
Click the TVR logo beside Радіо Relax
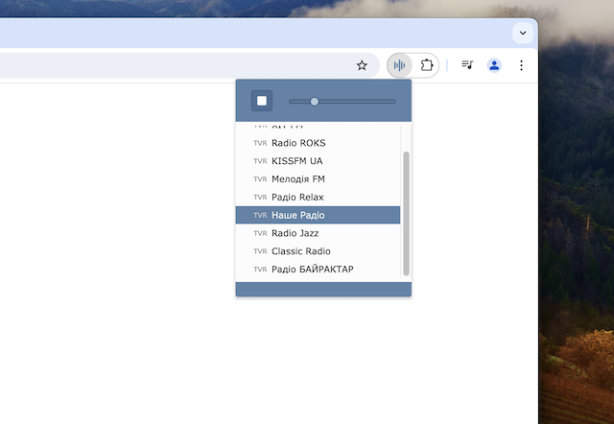click(x=260, y=198)
